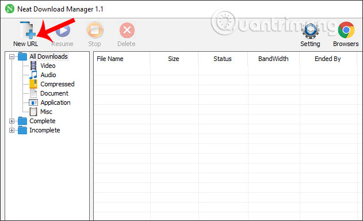Select the All Downloads category
Viewport: 363px width, 221px height.
coord(49,56)
